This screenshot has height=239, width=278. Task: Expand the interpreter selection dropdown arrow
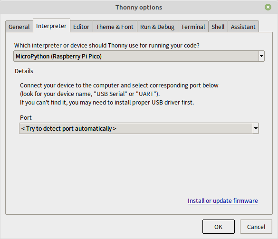click(261, 56)
